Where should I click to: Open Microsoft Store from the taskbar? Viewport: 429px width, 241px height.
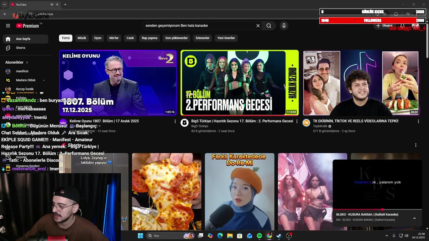tap(240, 236)
